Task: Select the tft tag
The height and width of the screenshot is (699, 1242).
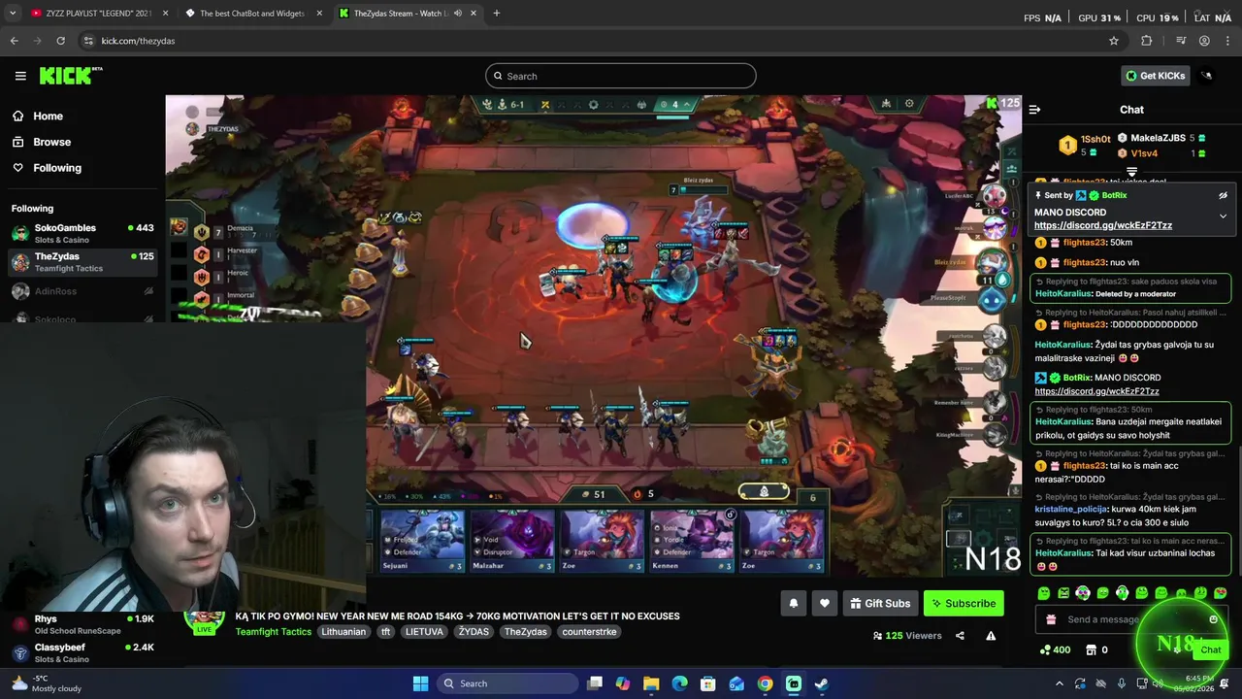Action: click(386, 631)
